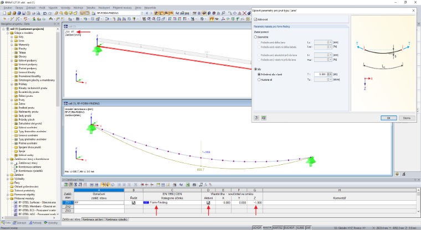Toggle Aktivní checkbox for ZS1 row
The height and width of the screenshot is (230, 421).
tap(208, 203)
